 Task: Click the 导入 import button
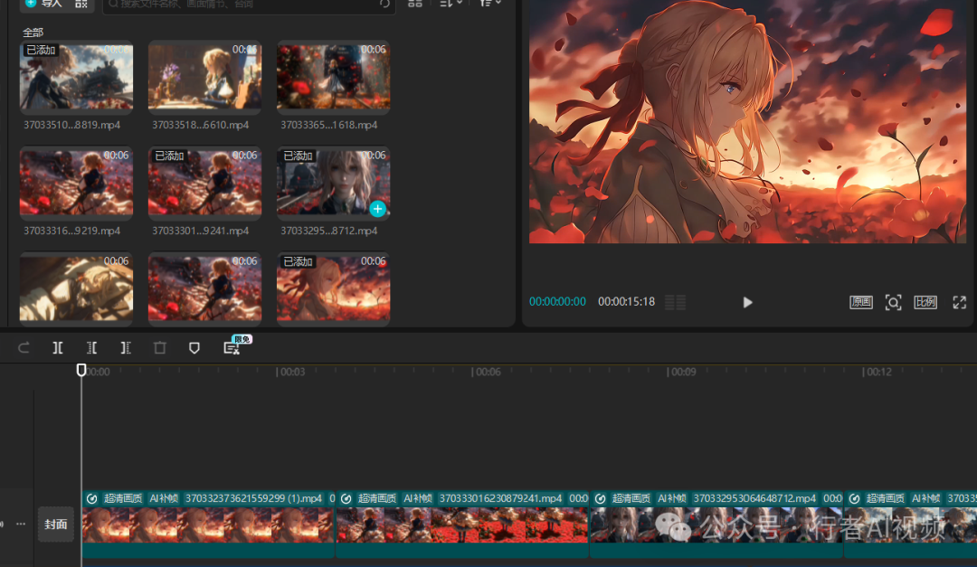(x=43, y=4)
